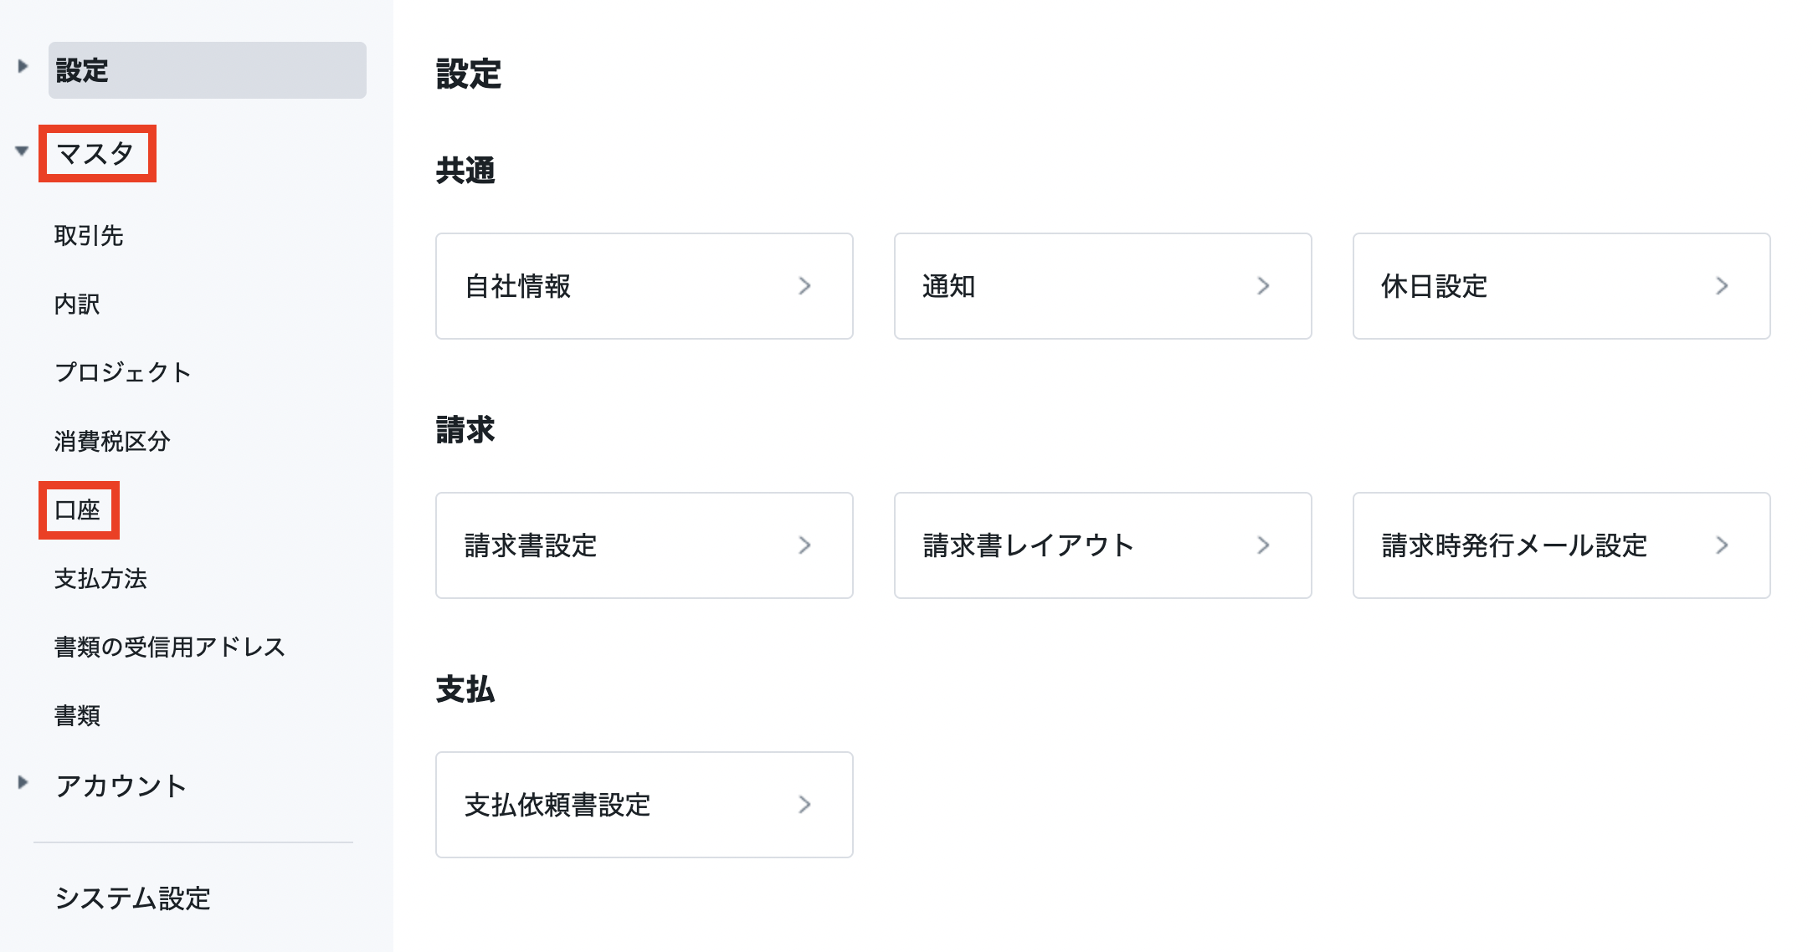Open 消費税区分 sidebar item

pyautogui.click(x=112, y=441)
